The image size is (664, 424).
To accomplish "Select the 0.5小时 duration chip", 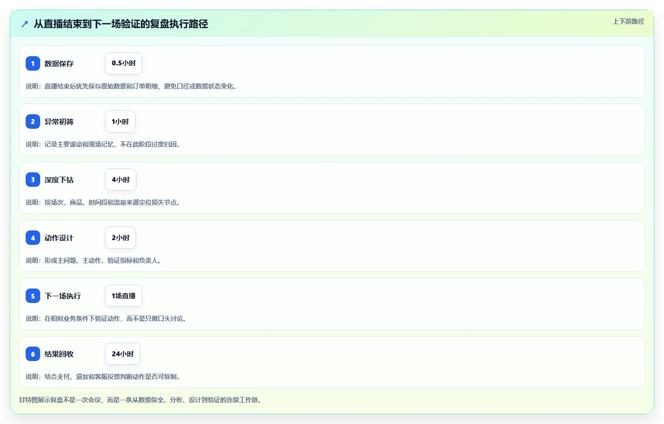I will [x=123, y=63].
